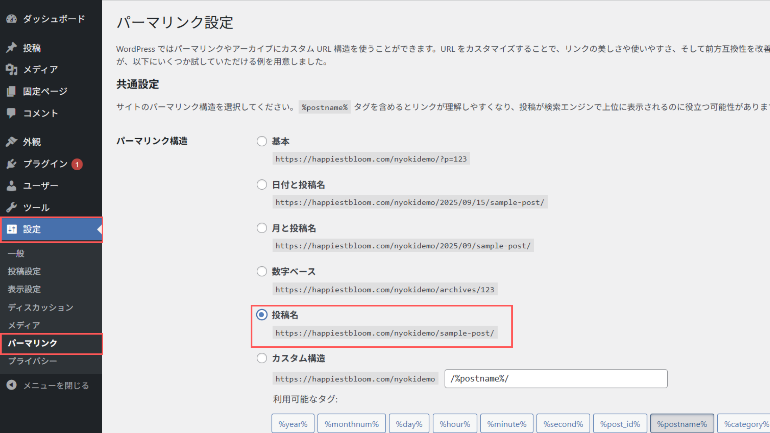Open the プライバシー submenu item
This screenshot has height=433, width=770.
pyautogui.click(x=32, y=361)
